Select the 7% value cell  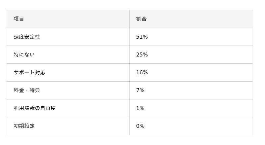pos(140,90)
